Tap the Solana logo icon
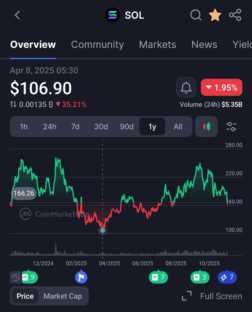The width and height of the screenshot is (252, 312). (x=112, y=15)
